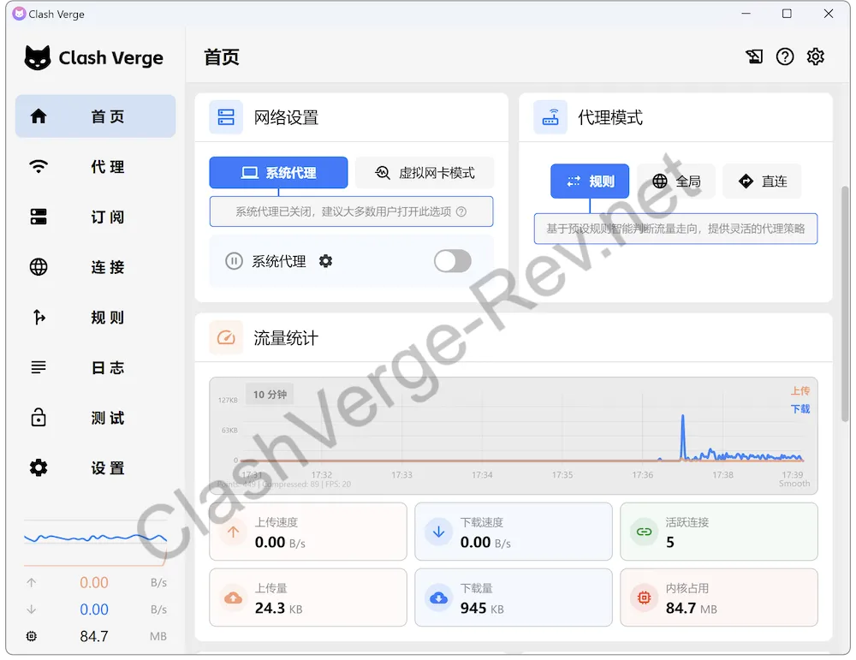This screenshot has width=856, height=660.
Task: Choose 规则 proxy mode
Action: tap(590, 181)
